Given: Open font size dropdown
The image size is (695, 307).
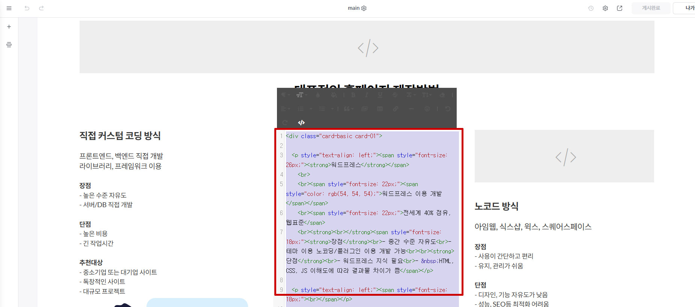Looking at the screenshot, I should pos(301,95).
